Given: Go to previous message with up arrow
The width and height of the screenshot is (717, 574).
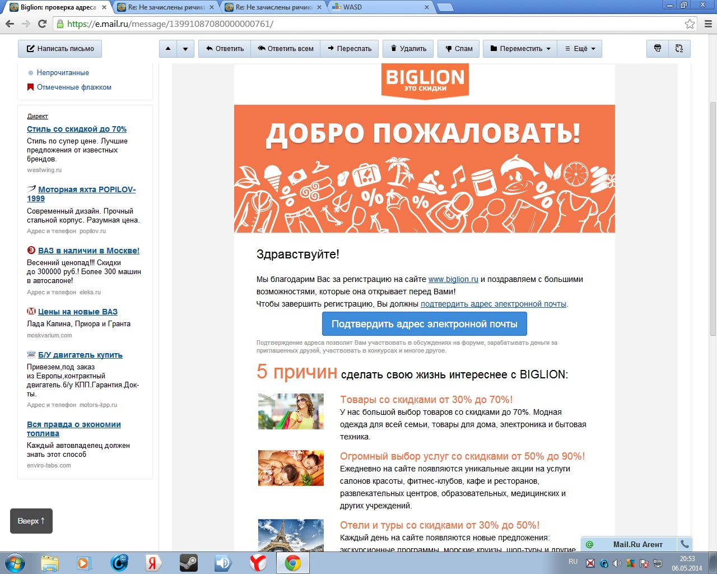Looking at the screenshot, I should [168, 49].
